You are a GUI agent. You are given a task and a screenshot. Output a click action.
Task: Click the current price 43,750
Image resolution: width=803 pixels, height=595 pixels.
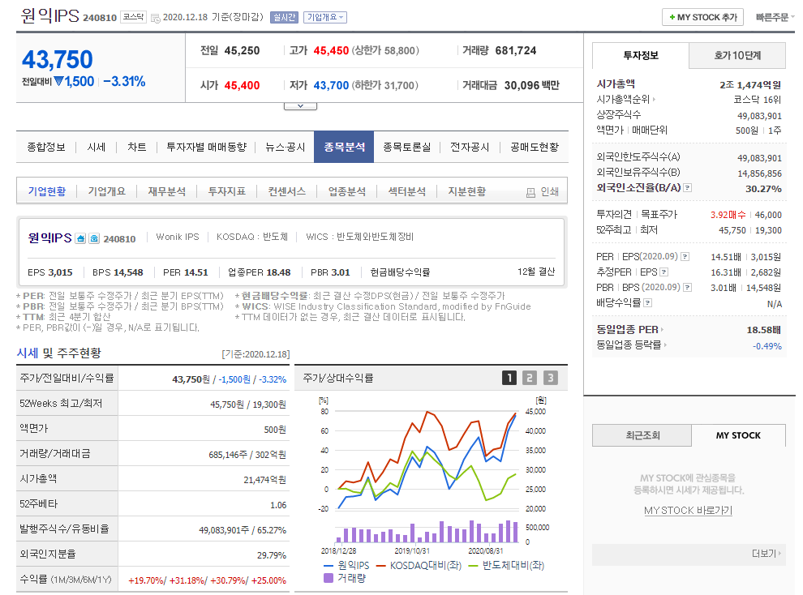pos(58,60)
